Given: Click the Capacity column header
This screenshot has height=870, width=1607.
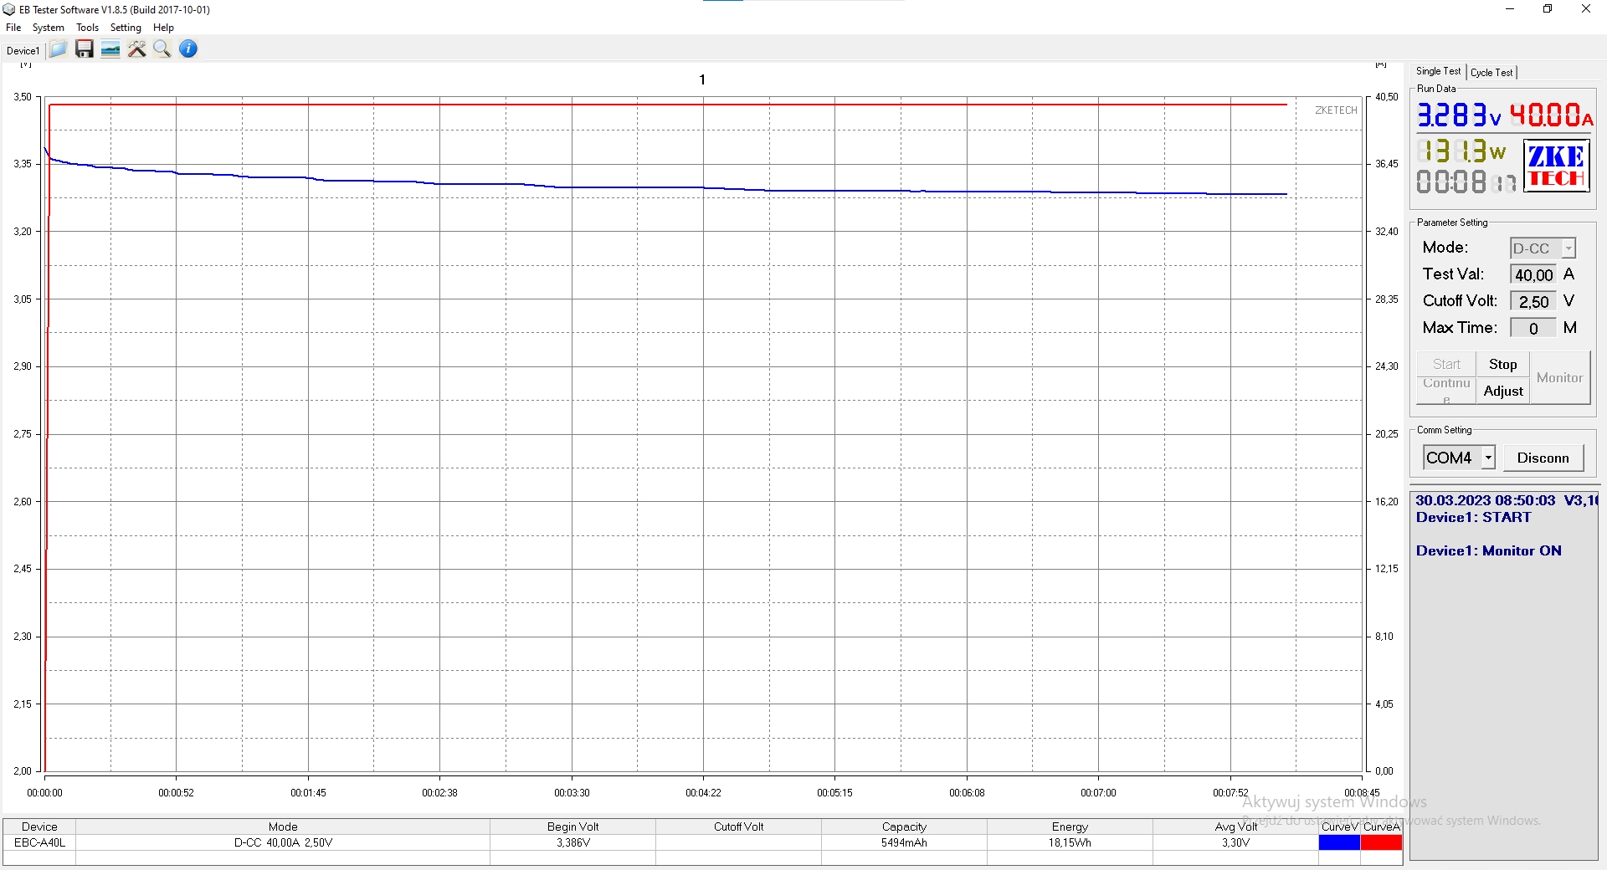Looking at the screenshot, I should click(904, 826).
